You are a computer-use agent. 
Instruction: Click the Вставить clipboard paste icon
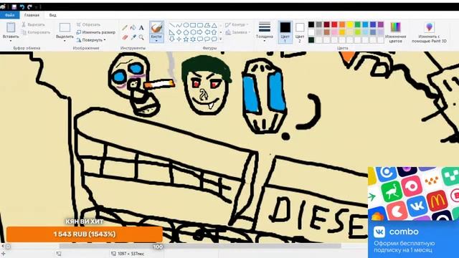(x=11, y=27)
